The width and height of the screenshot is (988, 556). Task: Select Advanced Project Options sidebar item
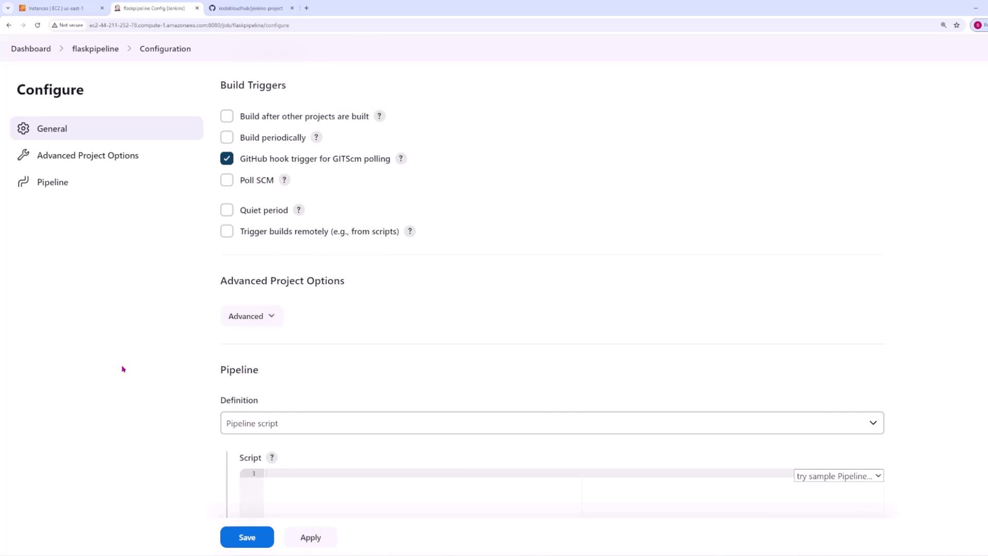click(x=87, y=155)
